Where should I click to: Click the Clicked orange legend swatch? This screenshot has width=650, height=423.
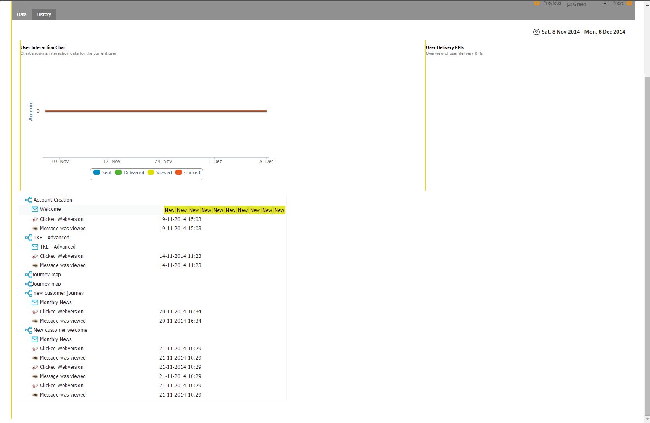(x=179, y=173)
